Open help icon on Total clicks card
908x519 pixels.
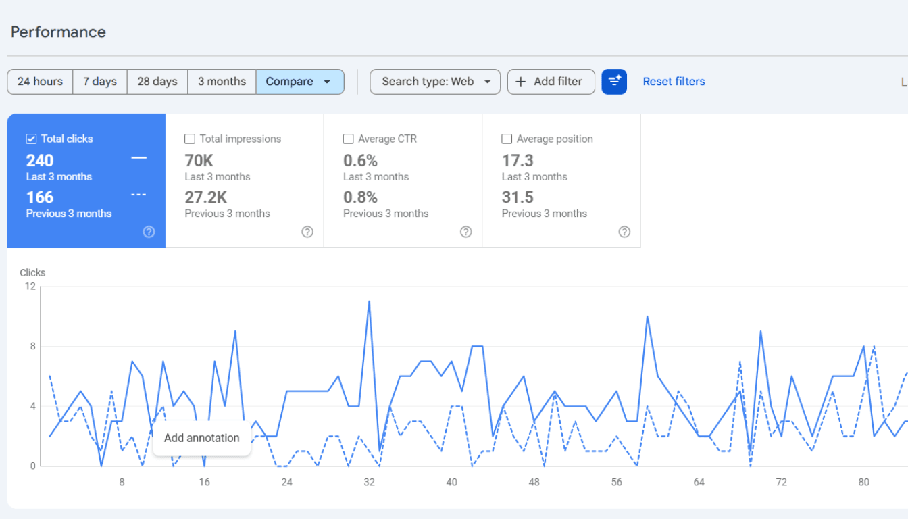coord(149,232)
